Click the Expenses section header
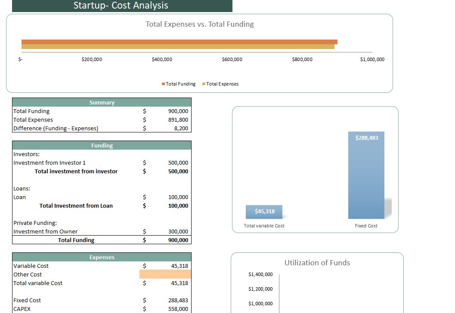 (102, 257)
